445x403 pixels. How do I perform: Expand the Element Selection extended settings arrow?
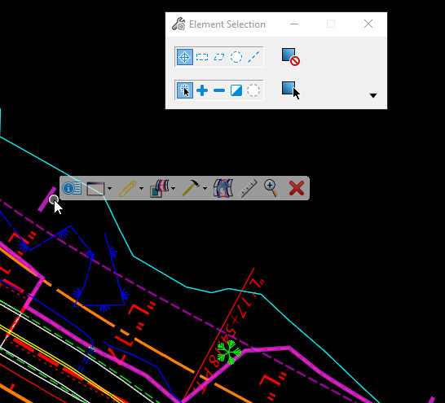[373, 95]
